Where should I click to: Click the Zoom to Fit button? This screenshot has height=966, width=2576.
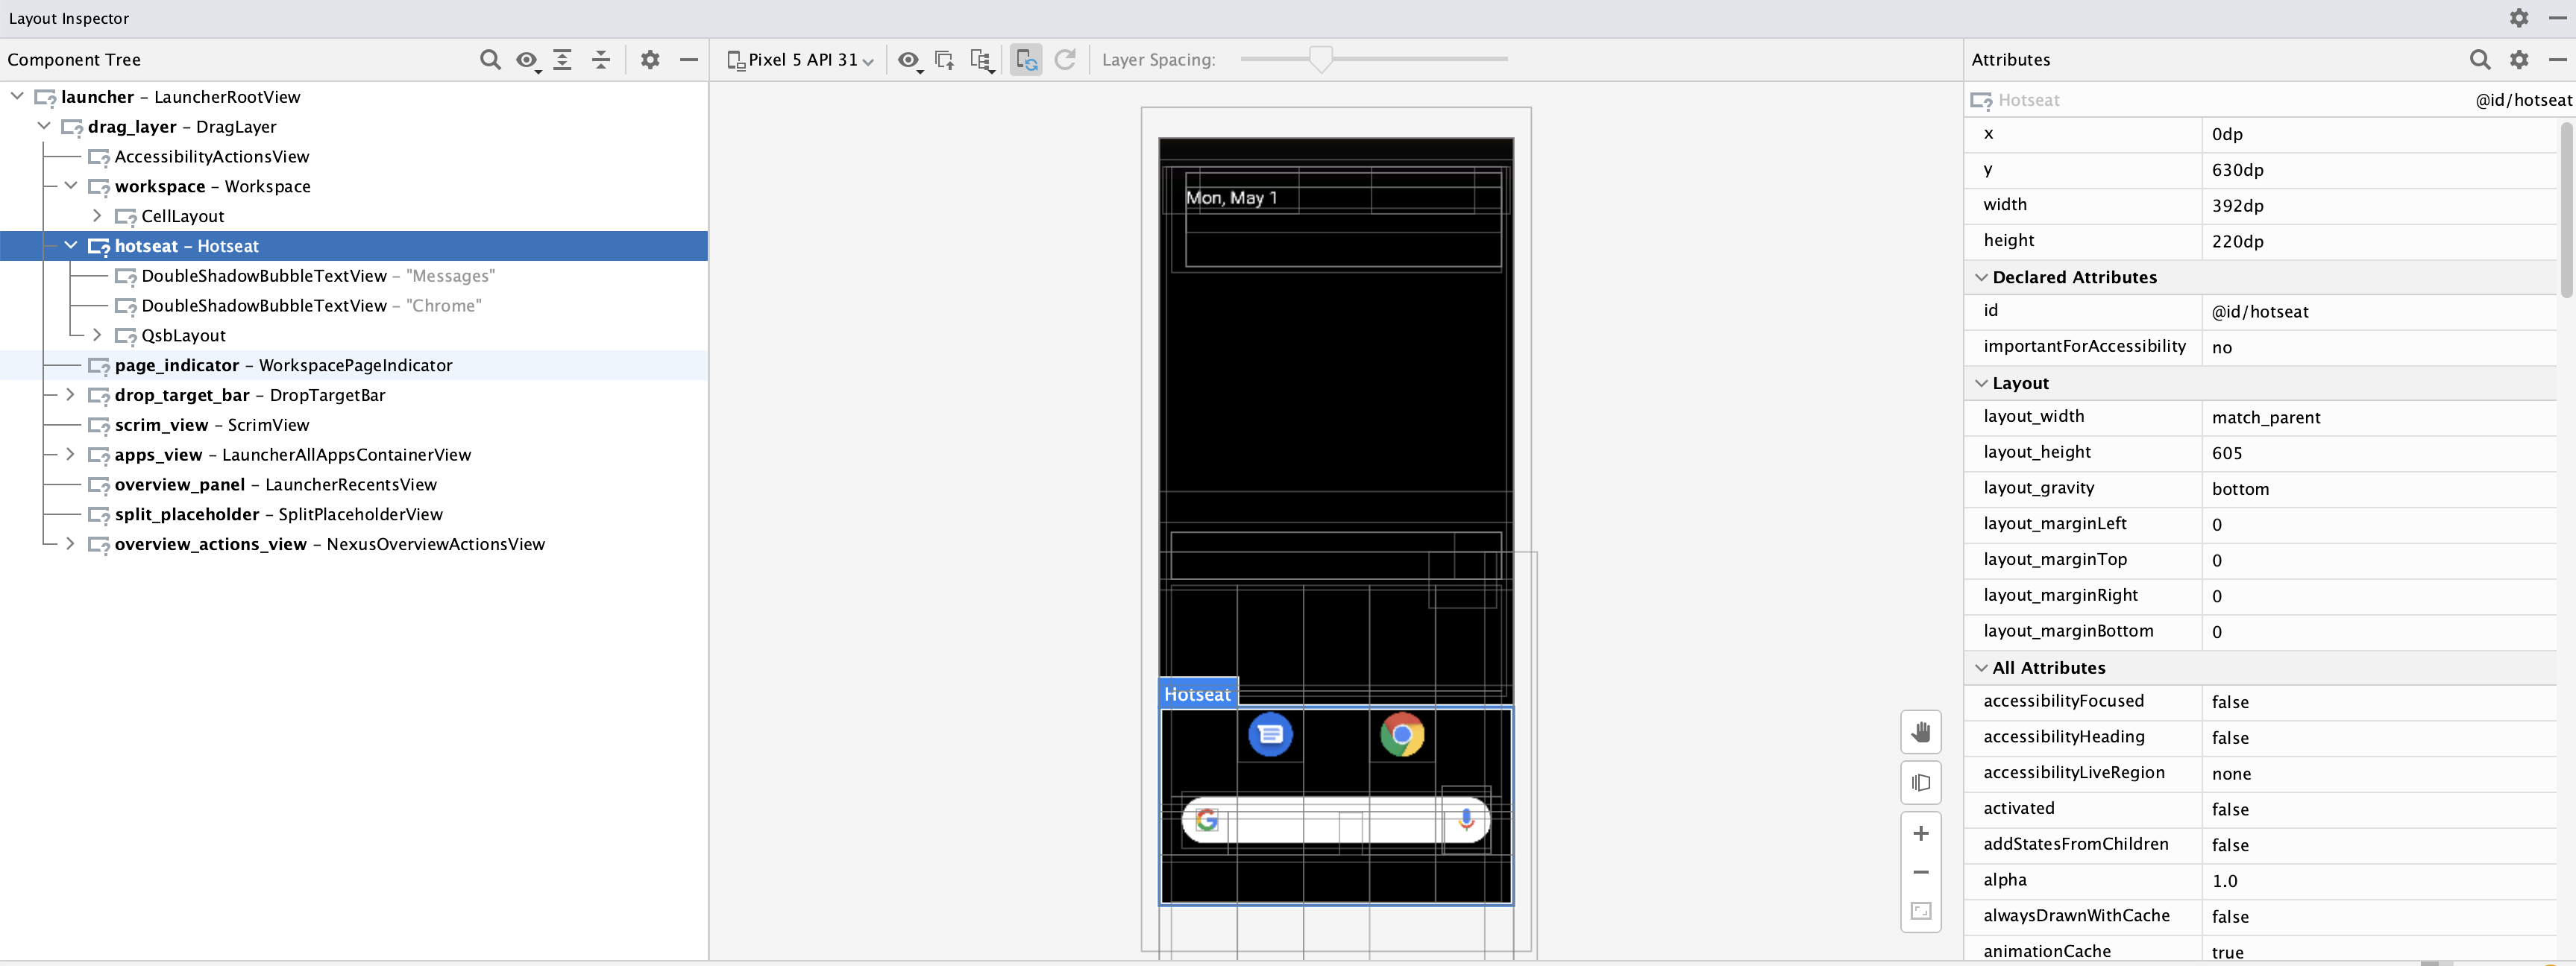[1920, 911]
